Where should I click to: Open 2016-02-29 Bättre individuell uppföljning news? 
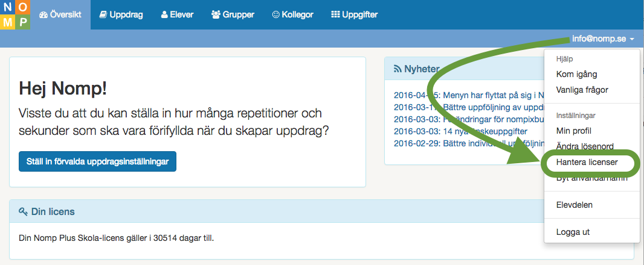468,143
